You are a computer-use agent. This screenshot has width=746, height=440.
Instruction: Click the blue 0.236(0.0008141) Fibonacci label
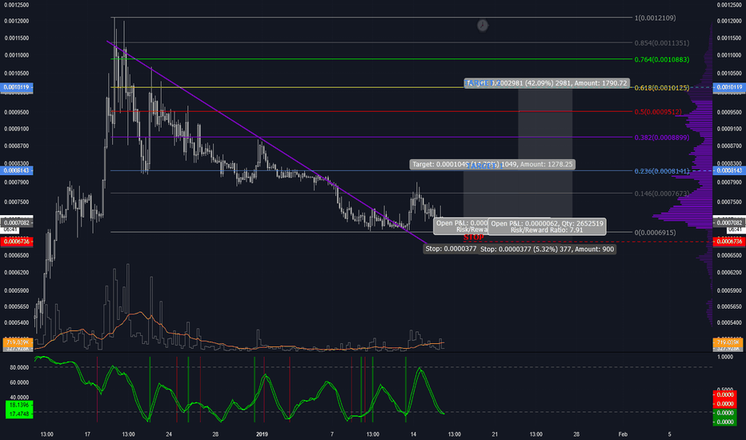[661, 170]
